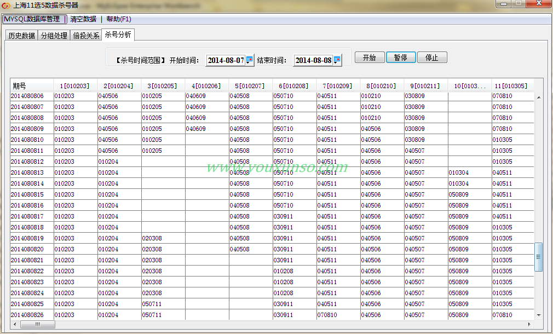This screenshot has height=334, width=553.
Task: Open end date calendar dropdown icon
Action: 337,60
